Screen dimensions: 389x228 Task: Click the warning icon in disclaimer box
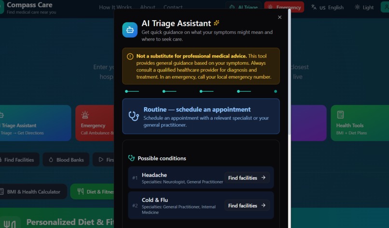point(130,57)
